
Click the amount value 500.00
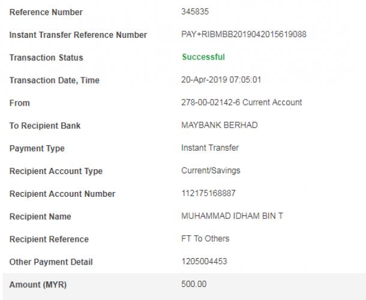194,284
